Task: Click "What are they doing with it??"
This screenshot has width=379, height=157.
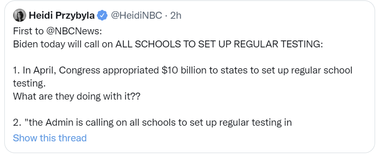Action: click(x=76, y=96)
